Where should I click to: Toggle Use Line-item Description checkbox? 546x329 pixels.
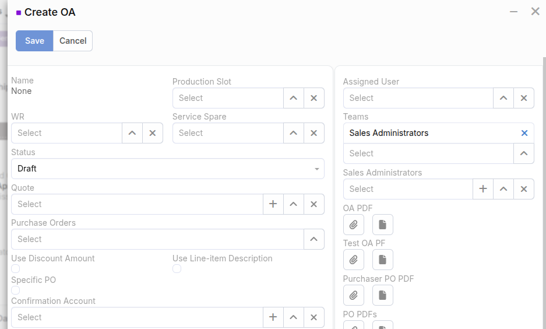(177, 269)
